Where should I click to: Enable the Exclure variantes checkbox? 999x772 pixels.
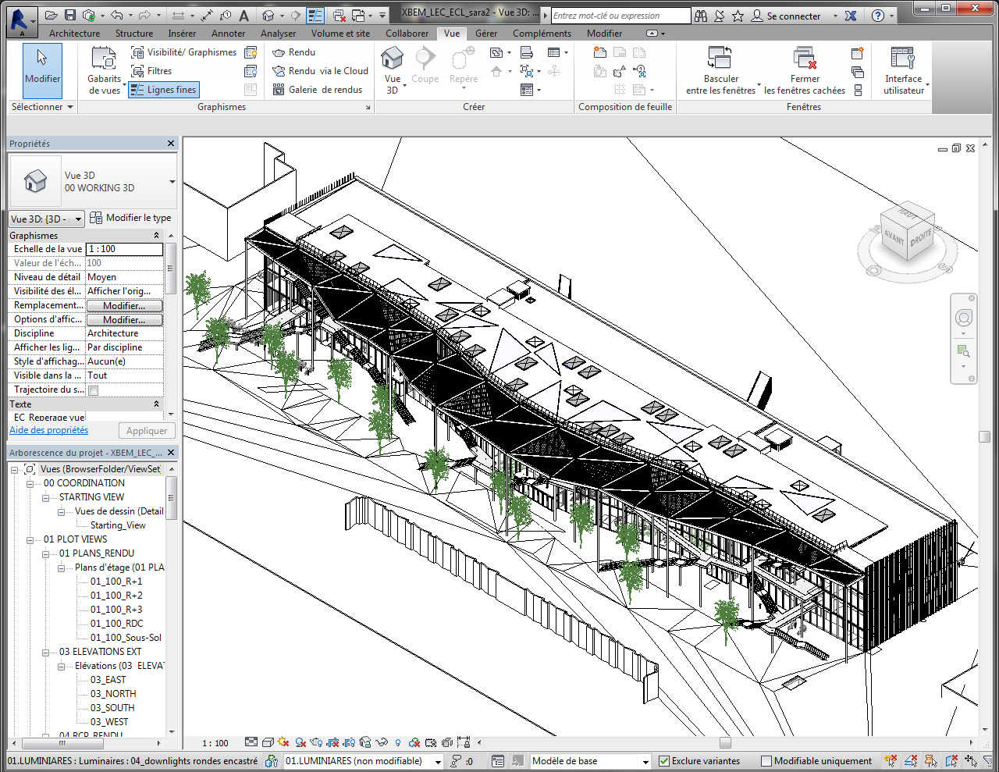pos(664,761)
